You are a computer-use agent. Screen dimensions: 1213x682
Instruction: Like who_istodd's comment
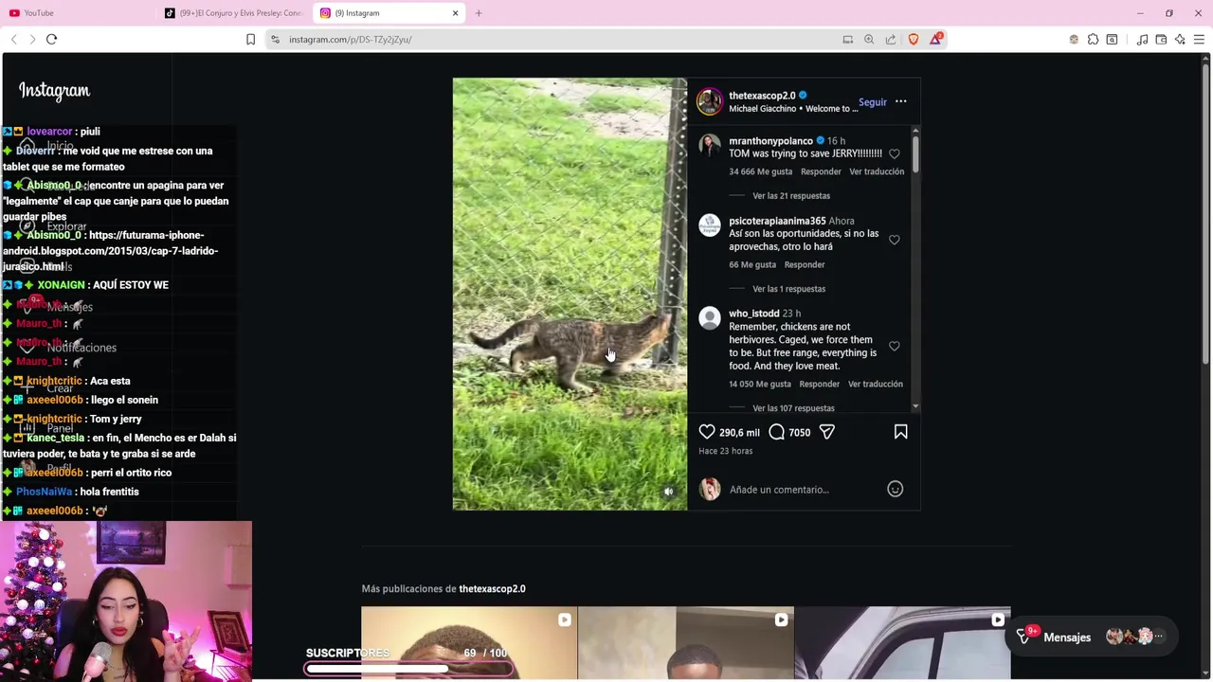click(894, 346)
